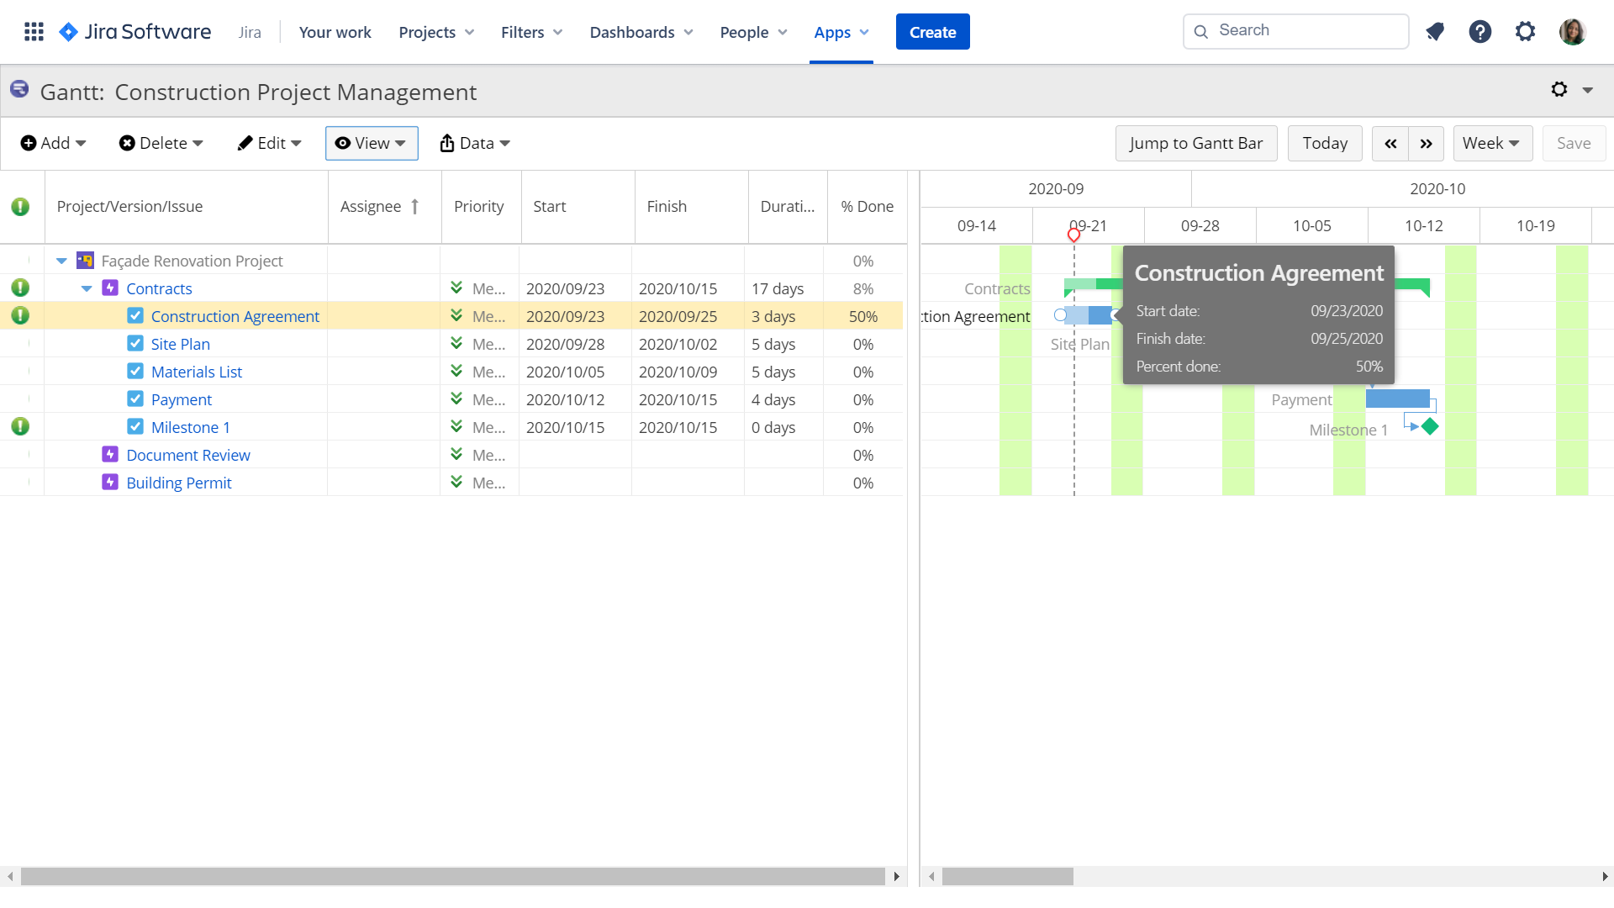
Task: Uncheck the Site Plan task checkbox
Action: click(135, 343)
